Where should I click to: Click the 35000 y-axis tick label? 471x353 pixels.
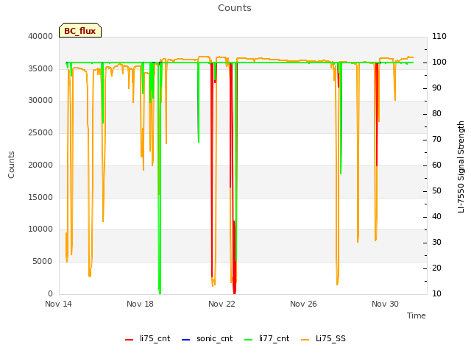point(40,68)
